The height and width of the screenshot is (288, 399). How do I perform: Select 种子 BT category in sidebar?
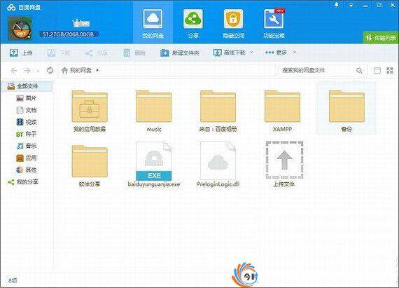click(27, 134)
